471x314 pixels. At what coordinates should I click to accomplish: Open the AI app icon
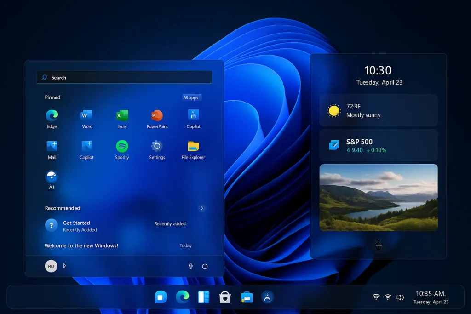coord(52,177)
